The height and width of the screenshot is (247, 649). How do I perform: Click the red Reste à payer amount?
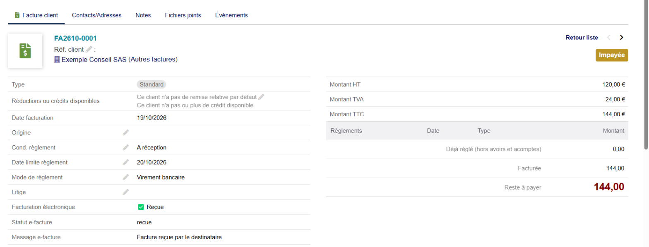pos(609,187)
